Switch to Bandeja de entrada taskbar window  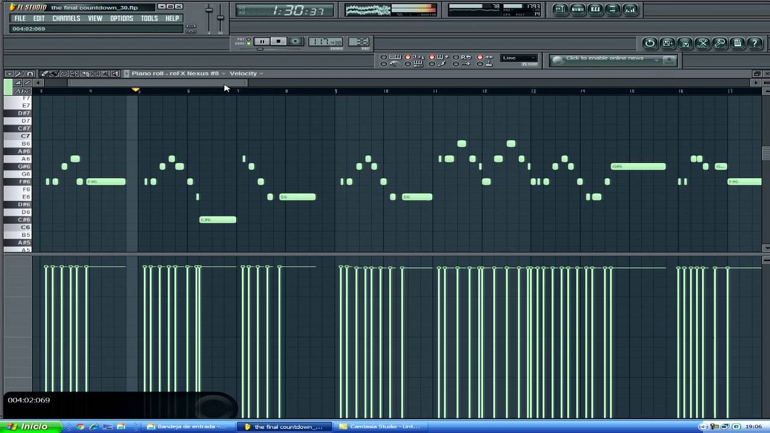pyautogui.click(x=189, y=426)
